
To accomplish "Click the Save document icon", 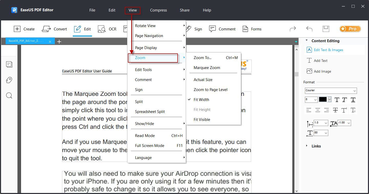I will [326, 29].
